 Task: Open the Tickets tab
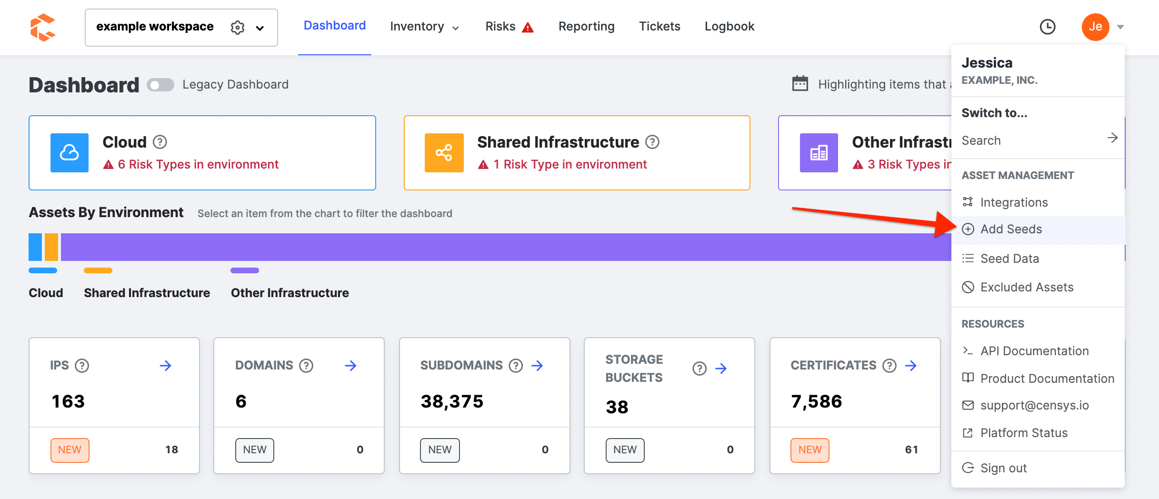click(659, 26)
